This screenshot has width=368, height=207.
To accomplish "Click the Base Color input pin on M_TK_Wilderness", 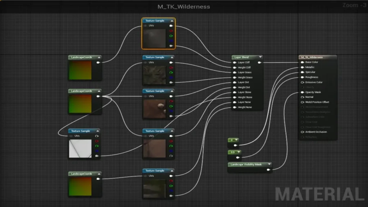I will [x=302, y=62].
